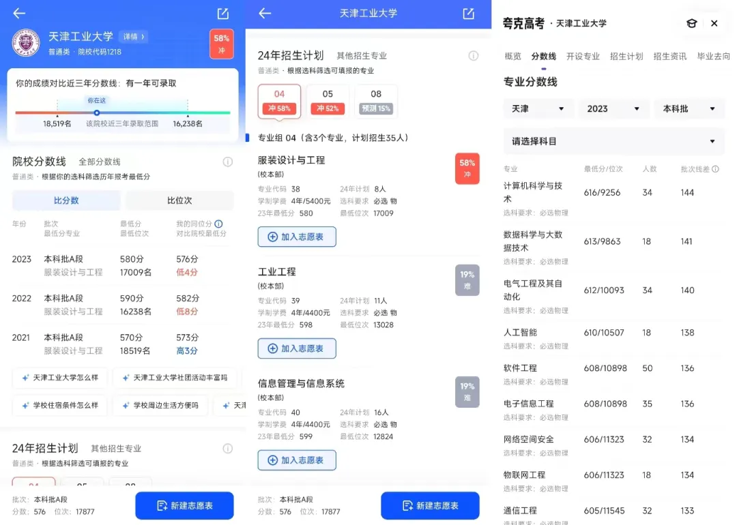Tap the graduation cap icon
This screenshot has height=525, width=737.
(x=691, y=23)
